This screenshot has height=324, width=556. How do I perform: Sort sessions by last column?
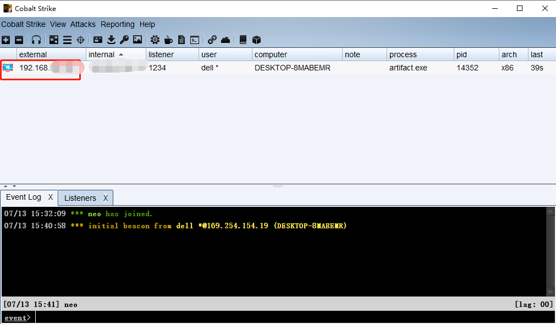coord(542,54)
